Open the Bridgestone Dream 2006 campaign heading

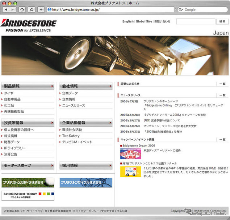pos(139,145)
